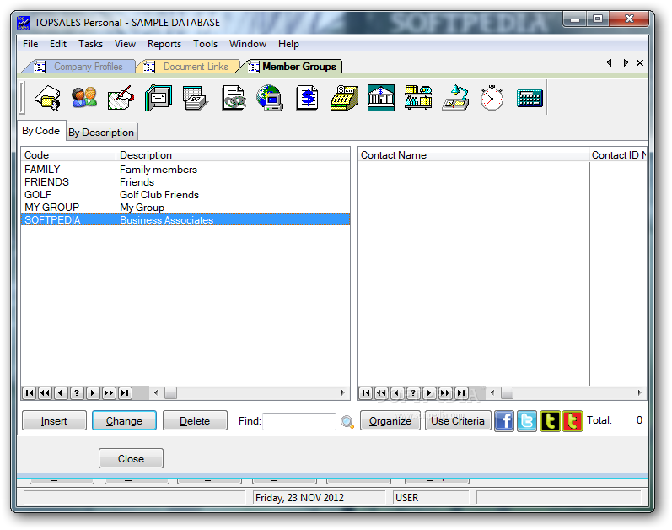This screenshot has height=530, width=672.
Task: Open the cash register icon
Action: [x=344, y=98]
